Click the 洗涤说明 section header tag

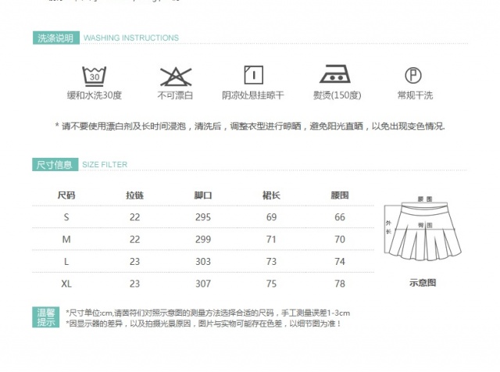[x=55, y=38]
